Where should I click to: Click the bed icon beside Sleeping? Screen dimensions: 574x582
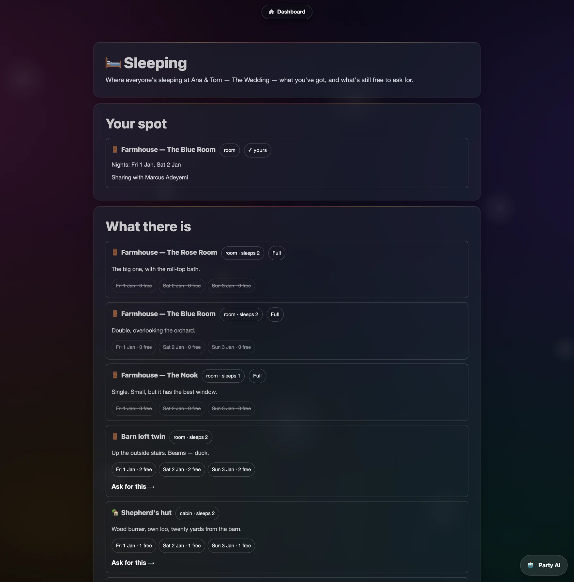(x=113, y=63)
